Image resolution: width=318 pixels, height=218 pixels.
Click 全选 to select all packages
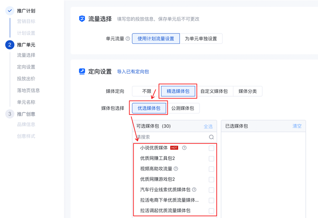point(208,126)
